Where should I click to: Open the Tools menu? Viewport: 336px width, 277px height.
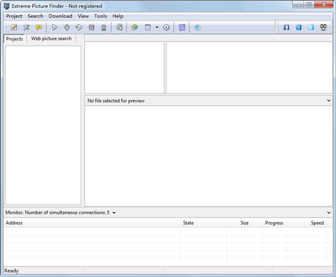coord(100,16)
